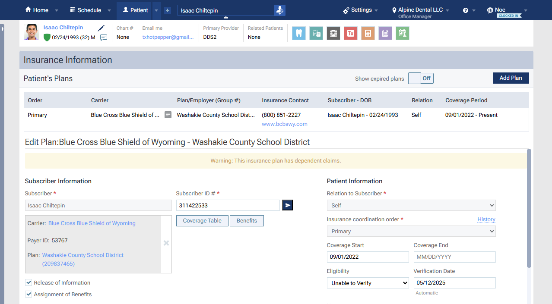552x304 pixels.
Task: Open the green patient appointments calendar icon
Action: point(402,33)
